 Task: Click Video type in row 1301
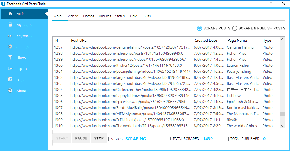click(267, 72)
